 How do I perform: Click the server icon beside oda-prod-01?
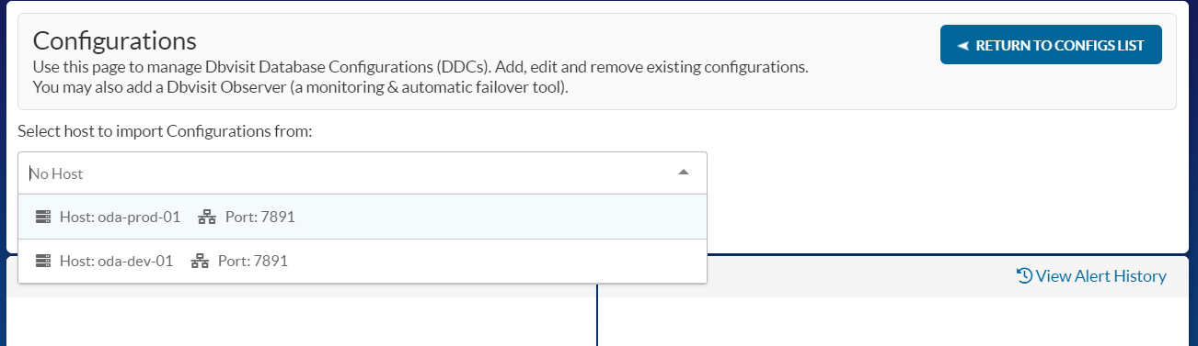pos(42,217)
